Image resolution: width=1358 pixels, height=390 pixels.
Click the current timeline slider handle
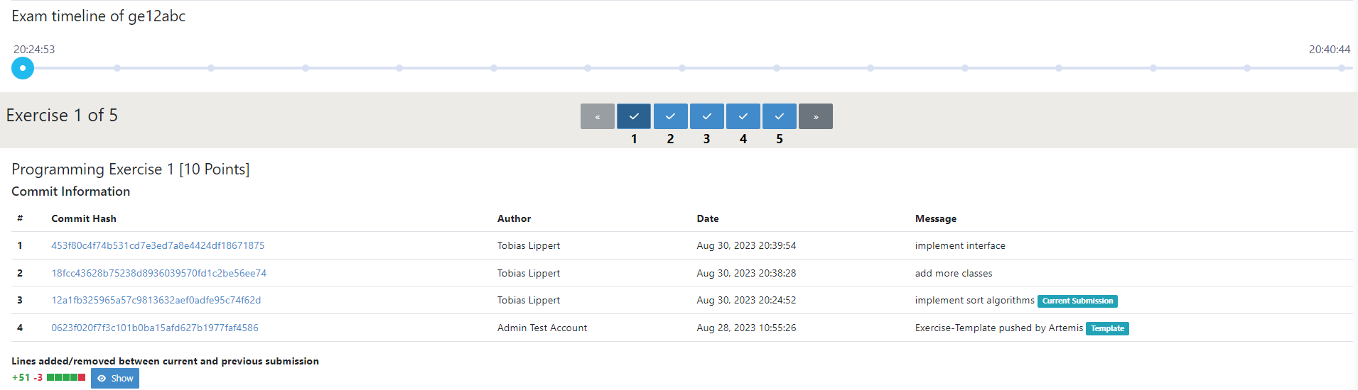pyautogui.click(x=23, y=68)
